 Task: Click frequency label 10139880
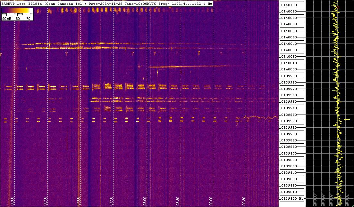[x=288, y=147]
